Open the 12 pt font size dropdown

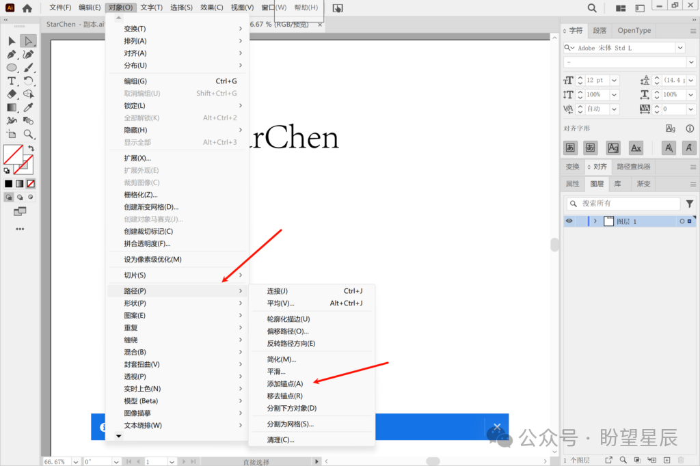coord(615,81)
